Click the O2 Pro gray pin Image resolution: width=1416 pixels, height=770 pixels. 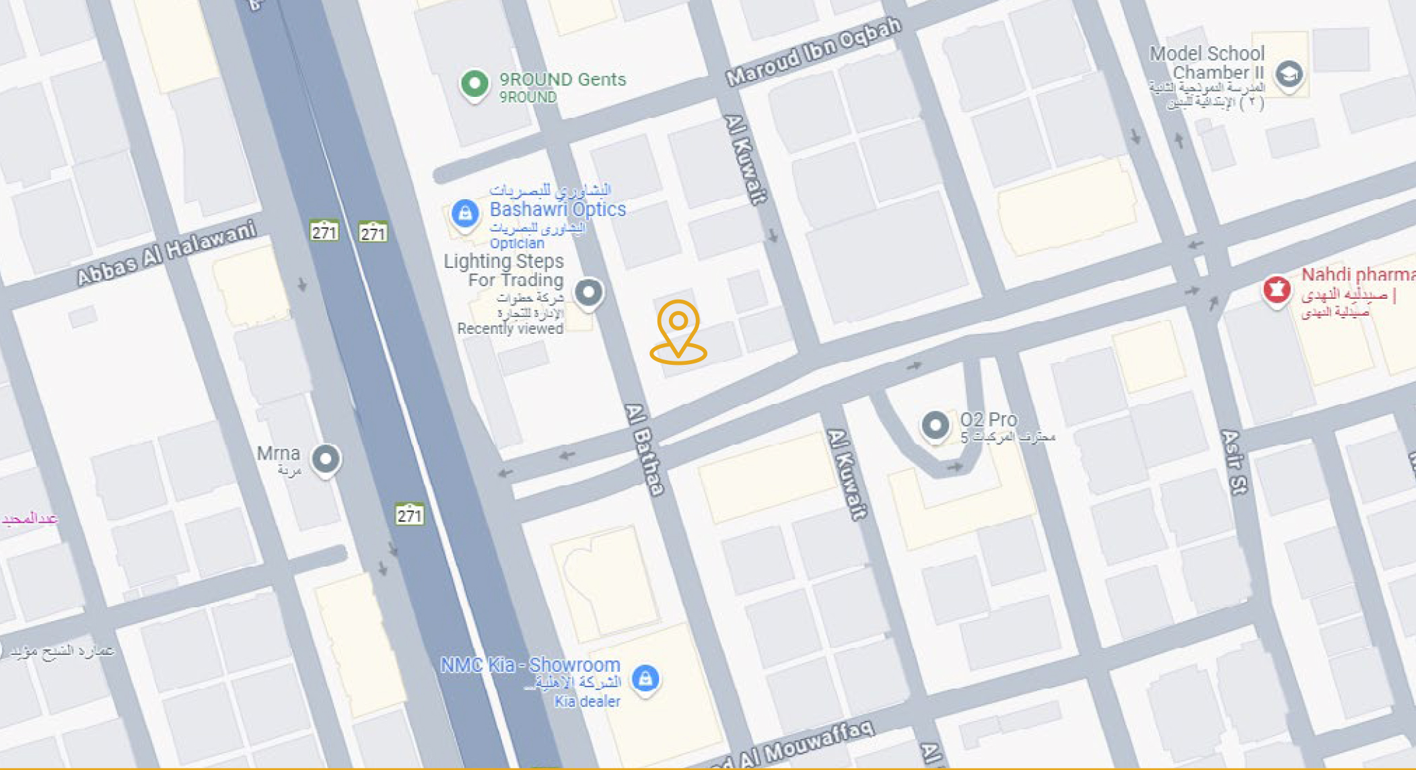click(935, 427)
